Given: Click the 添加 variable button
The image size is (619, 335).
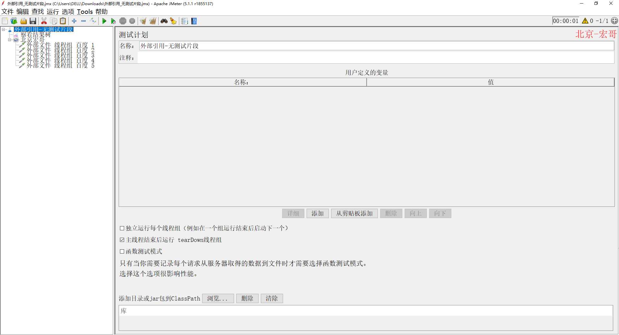Looking at the screenshot, I should pyautogui.click(x=318, y=213).
